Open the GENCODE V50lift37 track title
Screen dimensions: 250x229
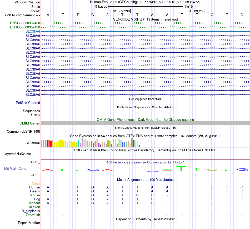pyautogui.click(x=145, y=19)
